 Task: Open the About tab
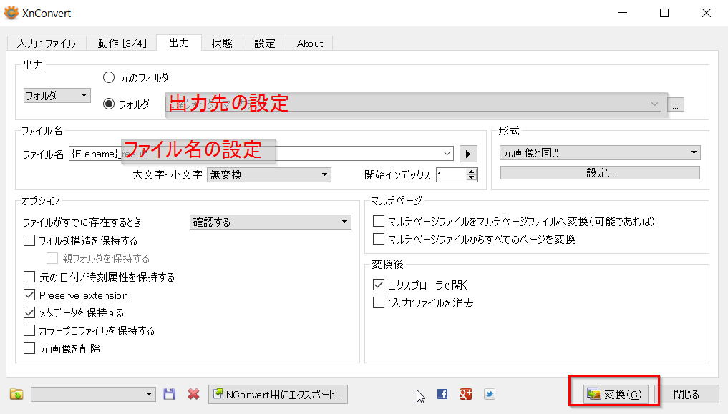pos(309,43)
